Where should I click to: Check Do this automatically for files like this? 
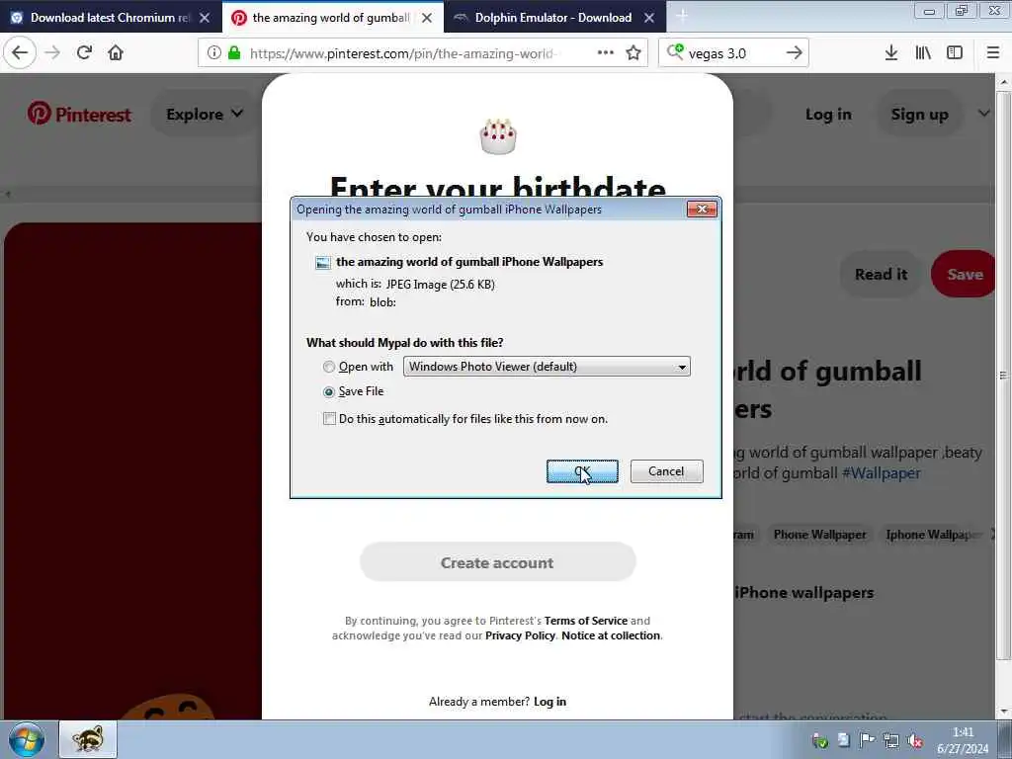point(329,419)
